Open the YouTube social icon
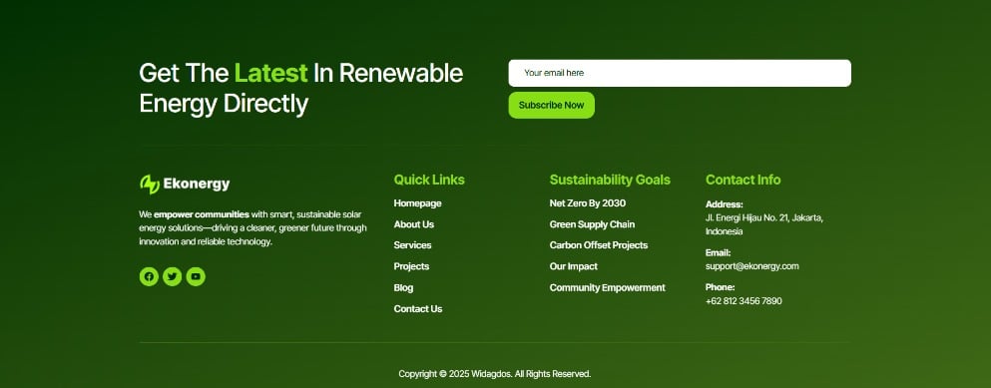The width and height of the screenshot is (991, 388). click(196, 276)
